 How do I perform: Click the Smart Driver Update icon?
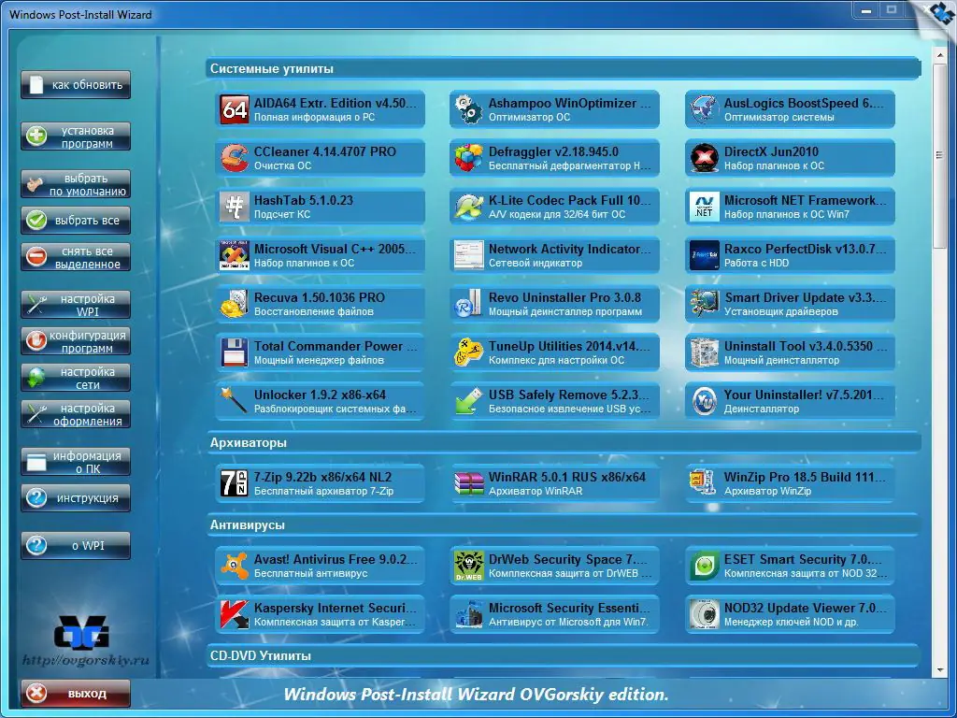[704, 304]
